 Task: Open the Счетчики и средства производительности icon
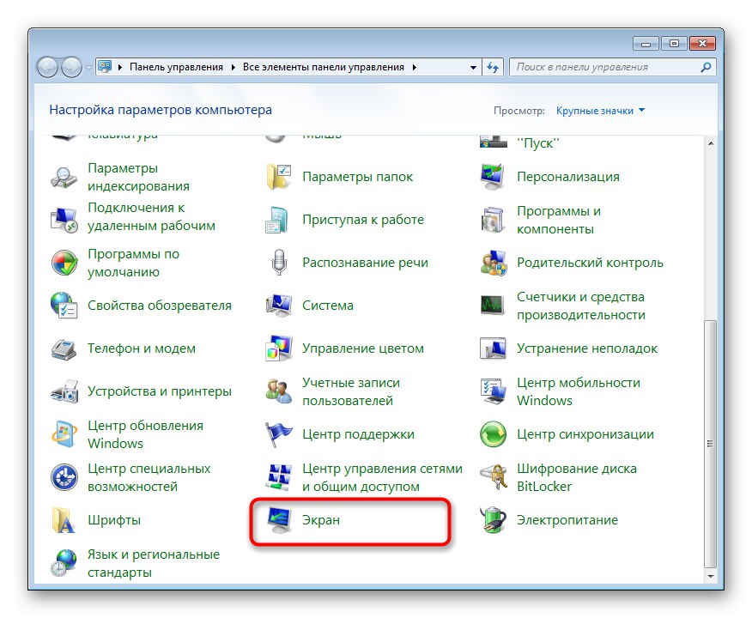click(493, 306)
